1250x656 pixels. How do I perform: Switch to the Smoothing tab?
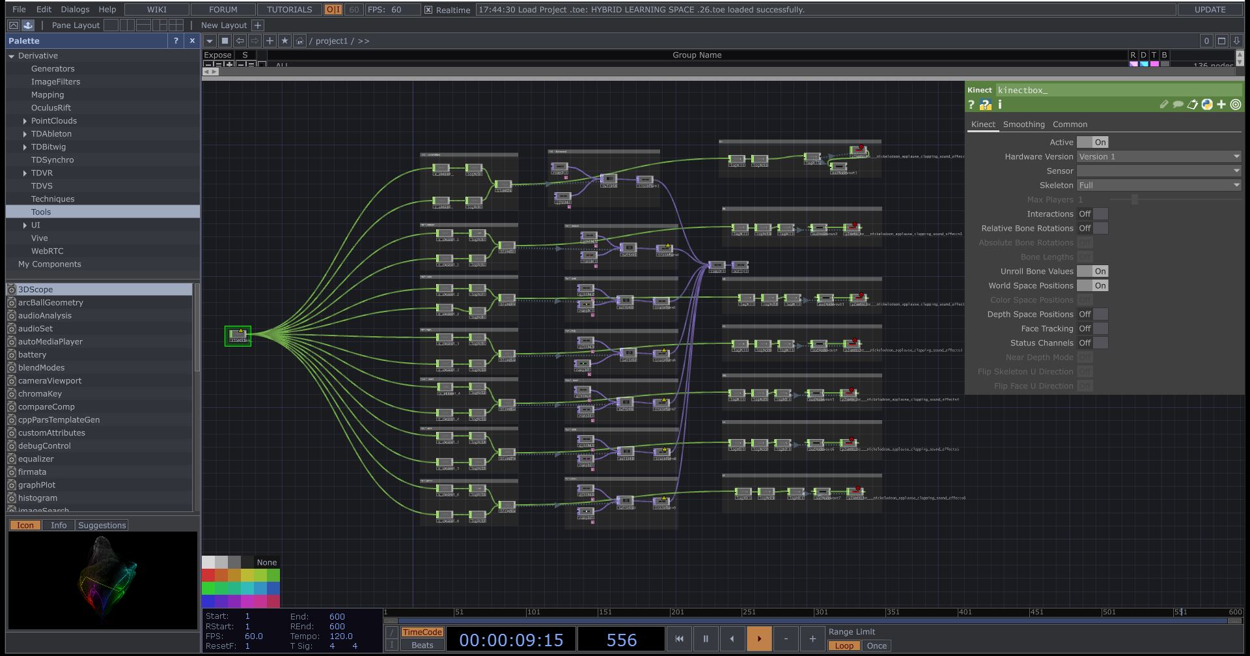click(1023, 124)
